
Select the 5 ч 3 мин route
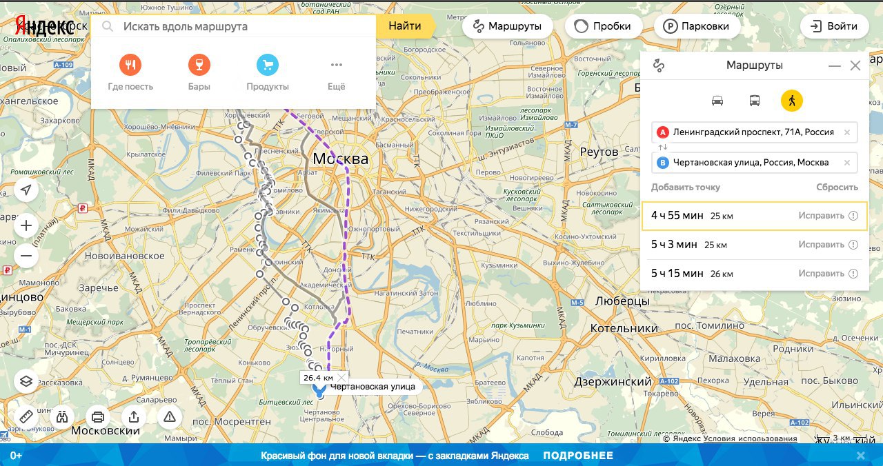[x=754, y=245]
